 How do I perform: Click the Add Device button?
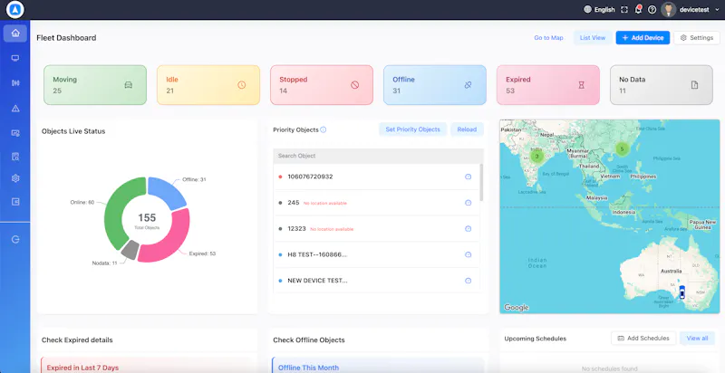coord(643,38)
